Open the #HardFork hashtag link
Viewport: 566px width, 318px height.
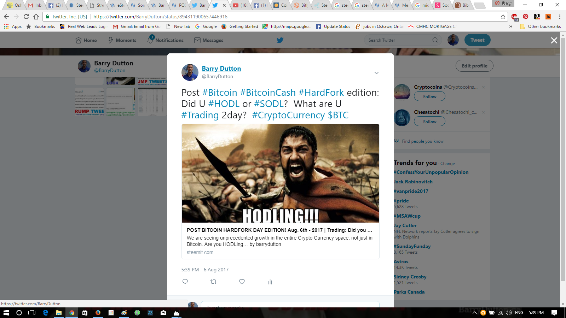[x=321, y=93]
